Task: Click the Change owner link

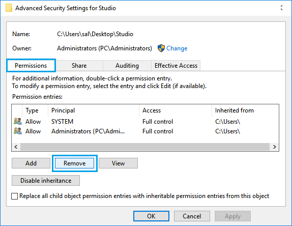Action: pos(177,48)
